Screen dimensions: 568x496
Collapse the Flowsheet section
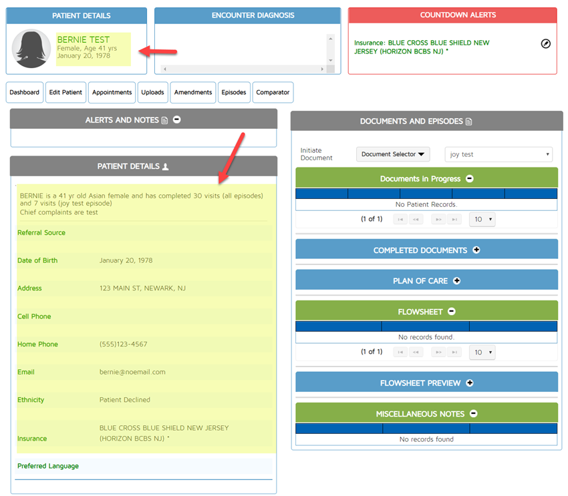pos(452,311)
